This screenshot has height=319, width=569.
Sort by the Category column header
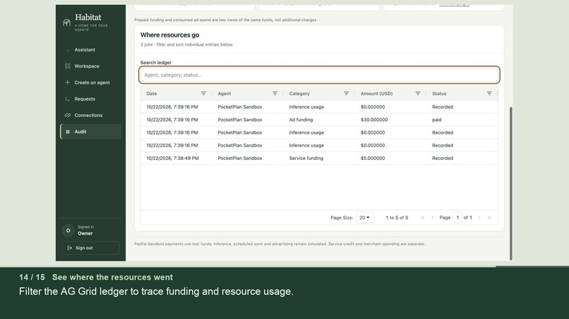pos(299,94)
